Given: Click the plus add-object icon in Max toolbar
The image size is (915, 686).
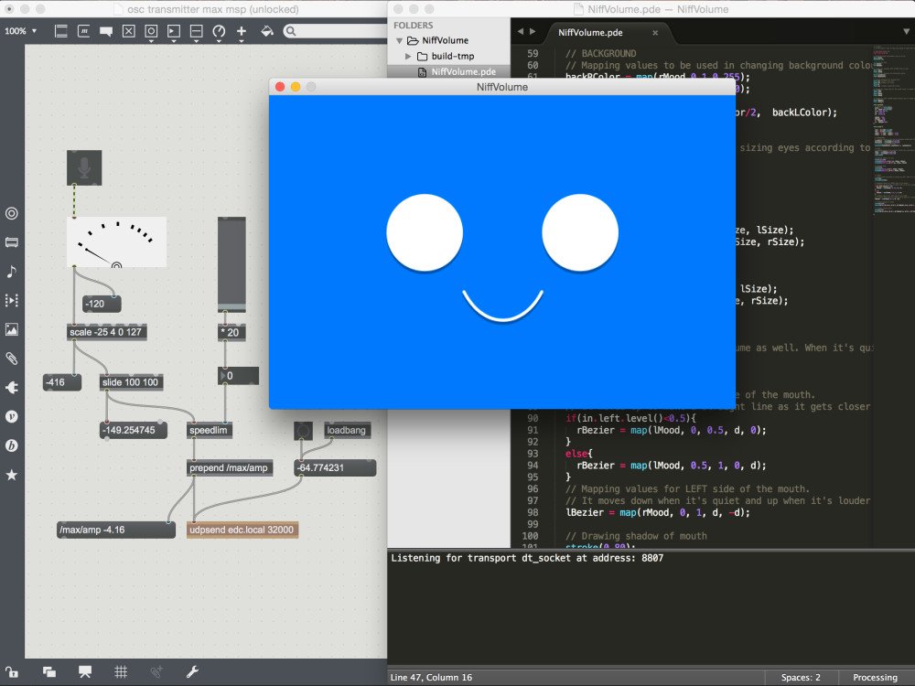Looking at the screenshot, I should point(241,31).
